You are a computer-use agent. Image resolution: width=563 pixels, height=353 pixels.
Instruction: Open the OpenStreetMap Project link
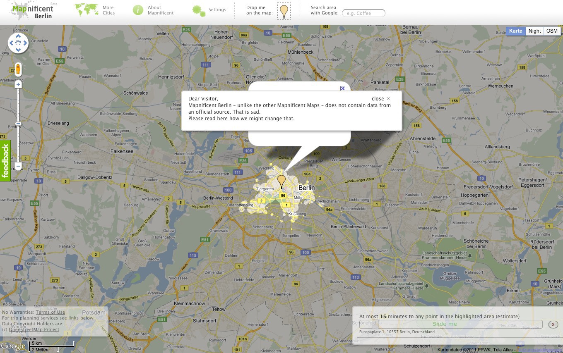point(34,329)
